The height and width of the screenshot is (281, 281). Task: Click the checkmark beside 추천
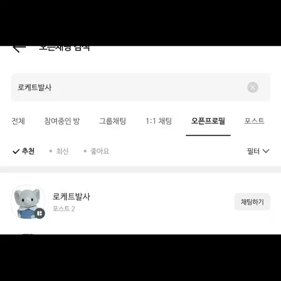tap(16, 151)
